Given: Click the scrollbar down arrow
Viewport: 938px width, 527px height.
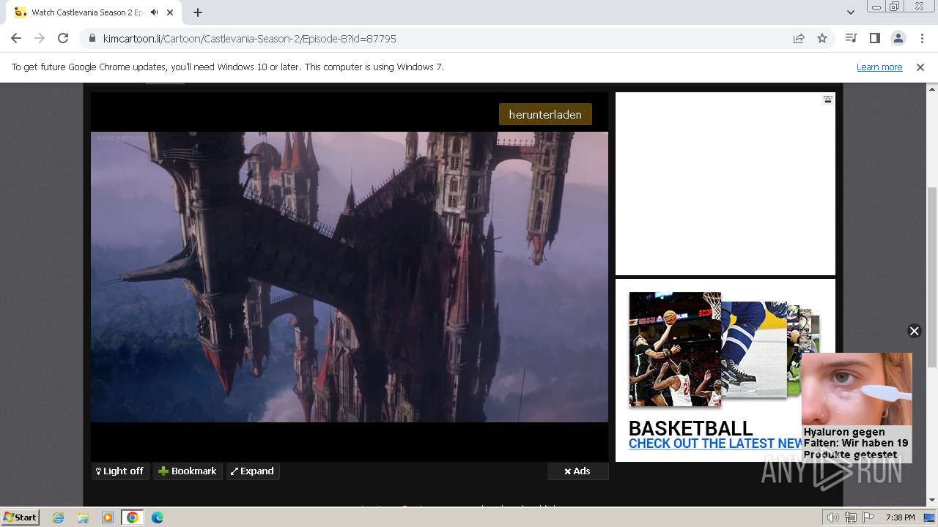Looking at the screenshot, I should (x=931, y=501).
